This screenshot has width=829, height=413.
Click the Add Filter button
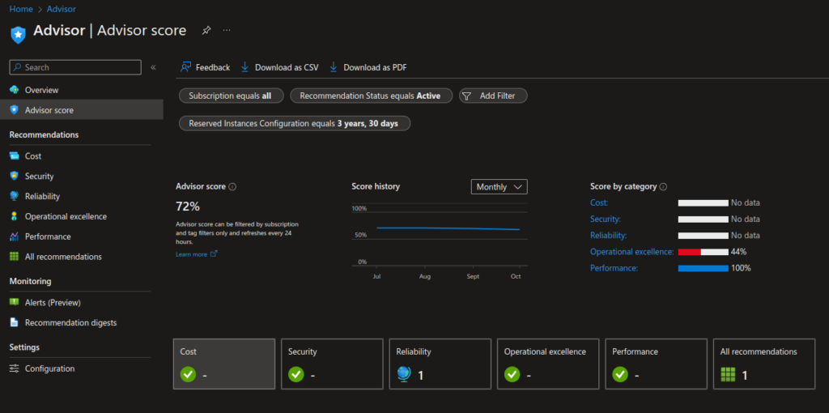pyautogui.click(x=493, y=96)
